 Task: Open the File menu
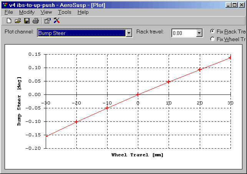9,12
